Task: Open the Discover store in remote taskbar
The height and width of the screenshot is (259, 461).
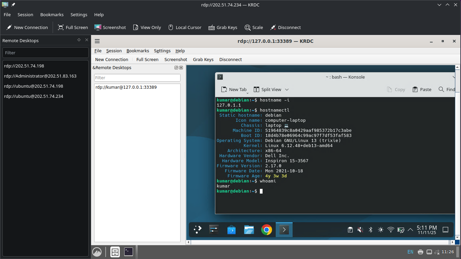Action: tap(232, 230)
